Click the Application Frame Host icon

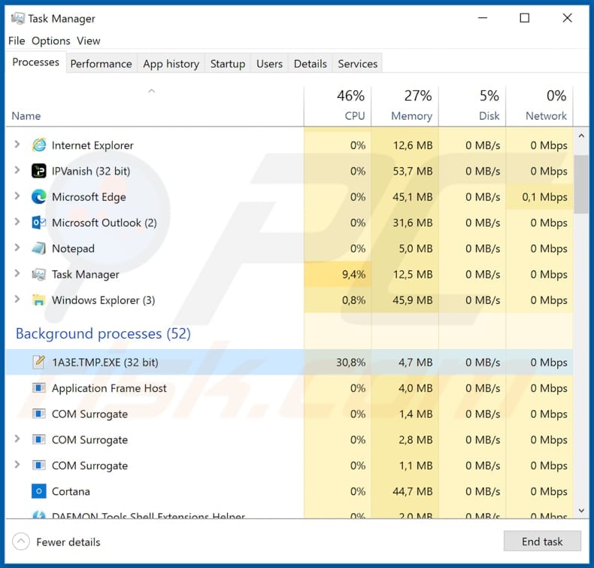tap(39, 387)
